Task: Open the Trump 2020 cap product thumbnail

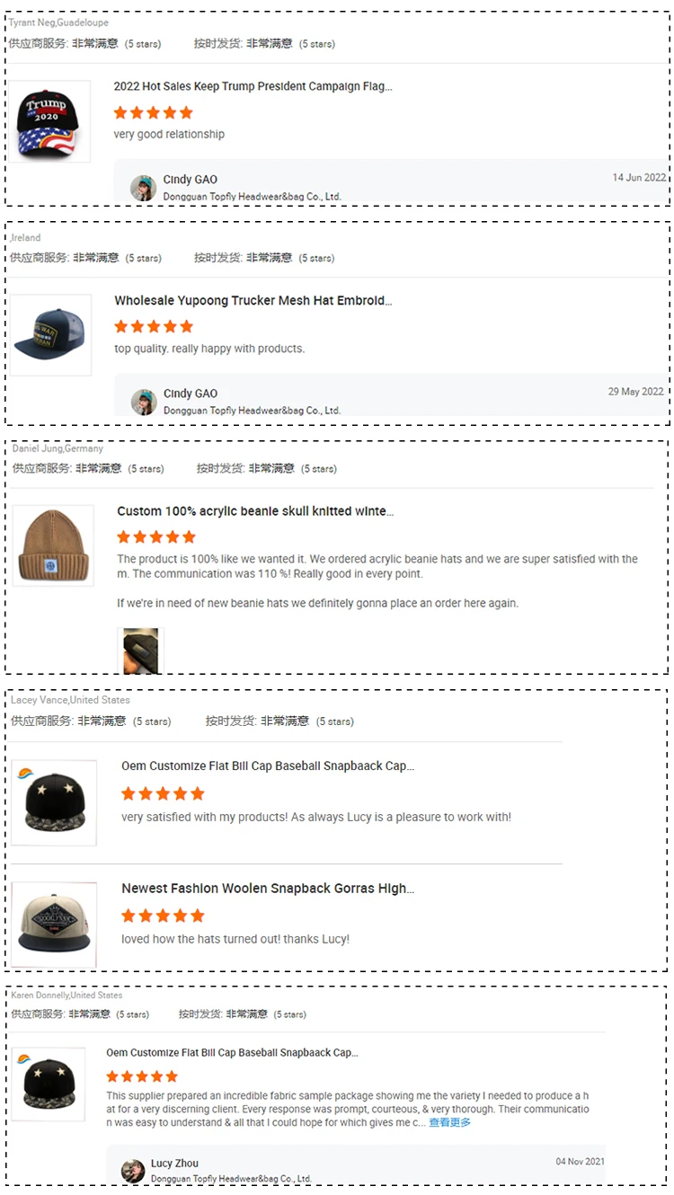Action: 50,121
